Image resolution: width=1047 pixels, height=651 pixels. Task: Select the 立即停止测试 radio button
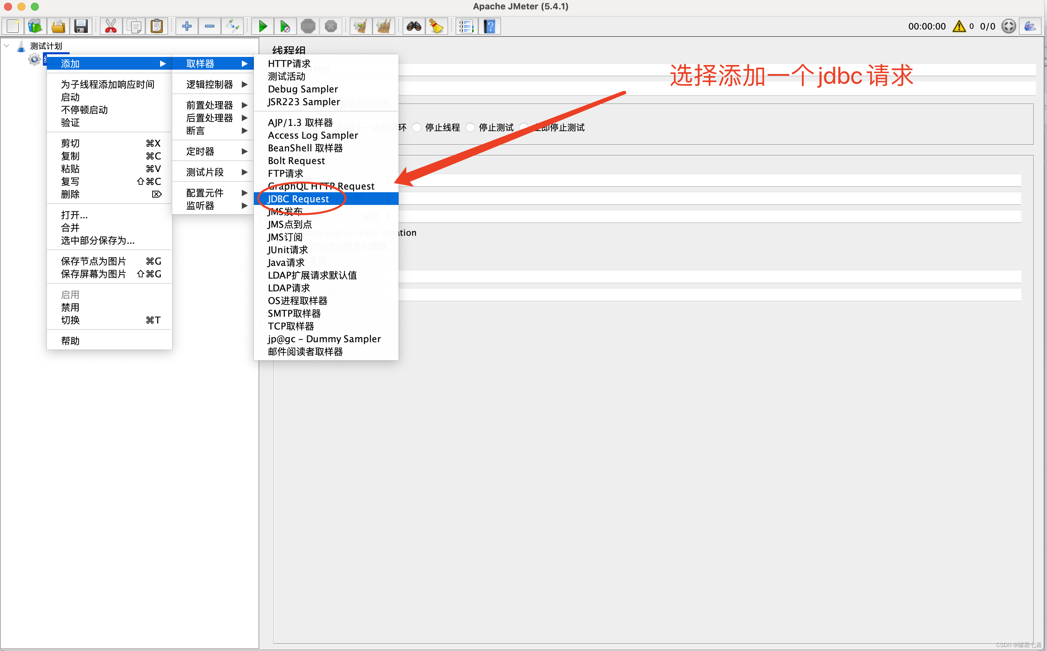(x=524, y=128)
